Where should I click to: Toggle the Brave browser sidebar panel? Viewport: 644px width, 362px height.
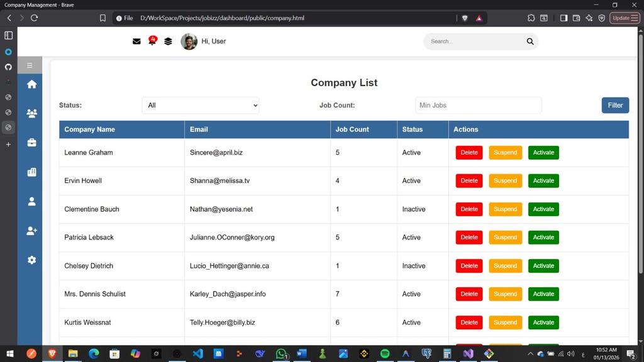click(563, 18)
